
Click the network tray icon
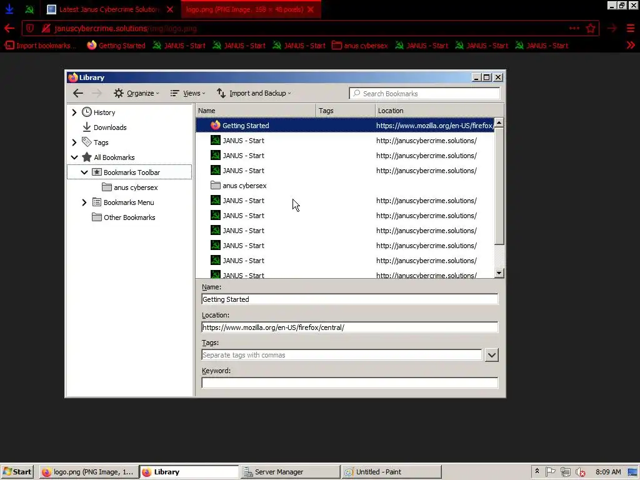[x=565, y=472]
